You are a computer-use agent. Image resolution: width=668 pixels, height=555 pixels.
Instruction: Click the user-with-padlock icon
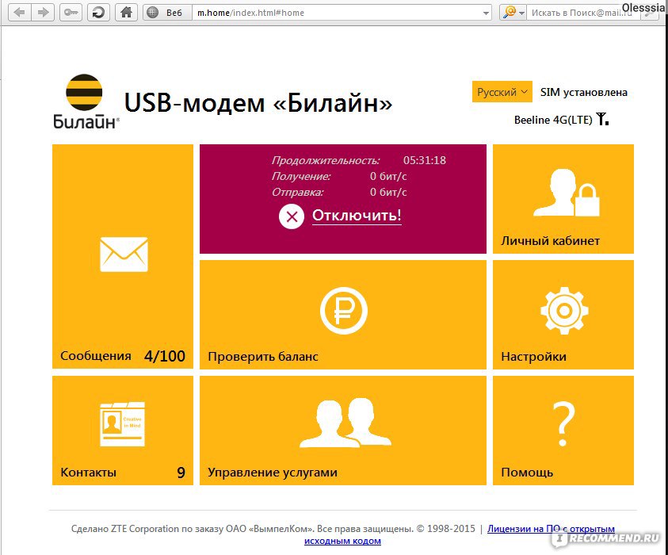click(567, 193)
